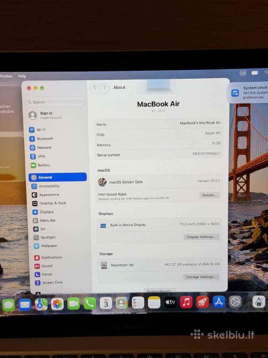This screenshot has width=268, height=358.
Task: Click serial number C02HC13NQ6LT
Action: 206,154
